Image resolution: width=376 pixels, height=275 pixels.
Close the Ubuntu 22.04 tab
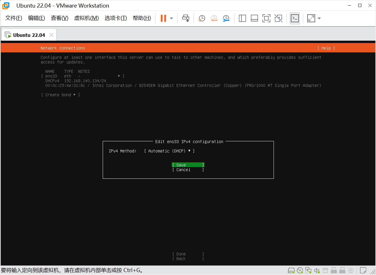point(51,35)
